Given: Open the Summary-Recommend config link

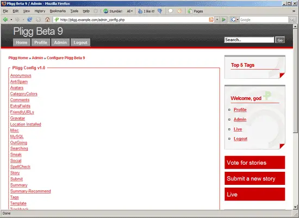Looking at the screenshot, I should point(30,191).
